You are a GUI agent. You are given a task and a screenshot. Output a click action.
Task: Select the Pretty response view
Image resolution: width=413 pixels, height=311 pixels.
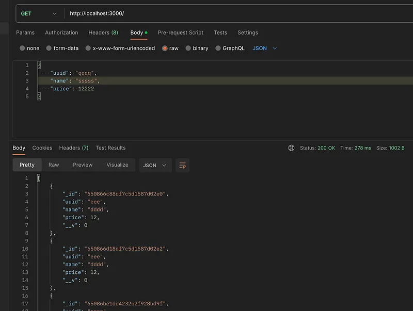(27, 165)
